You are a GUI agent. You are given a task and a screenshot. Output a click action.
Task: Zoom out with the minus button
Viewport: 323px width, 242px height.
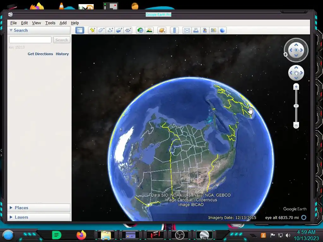coord(296,125)
